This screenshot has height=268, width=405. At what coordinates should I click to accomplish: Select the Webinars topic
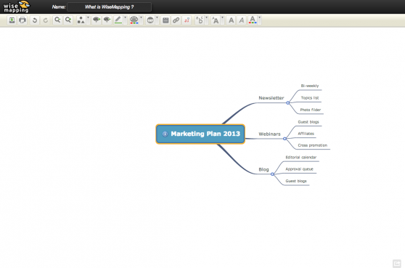point(269,134)
